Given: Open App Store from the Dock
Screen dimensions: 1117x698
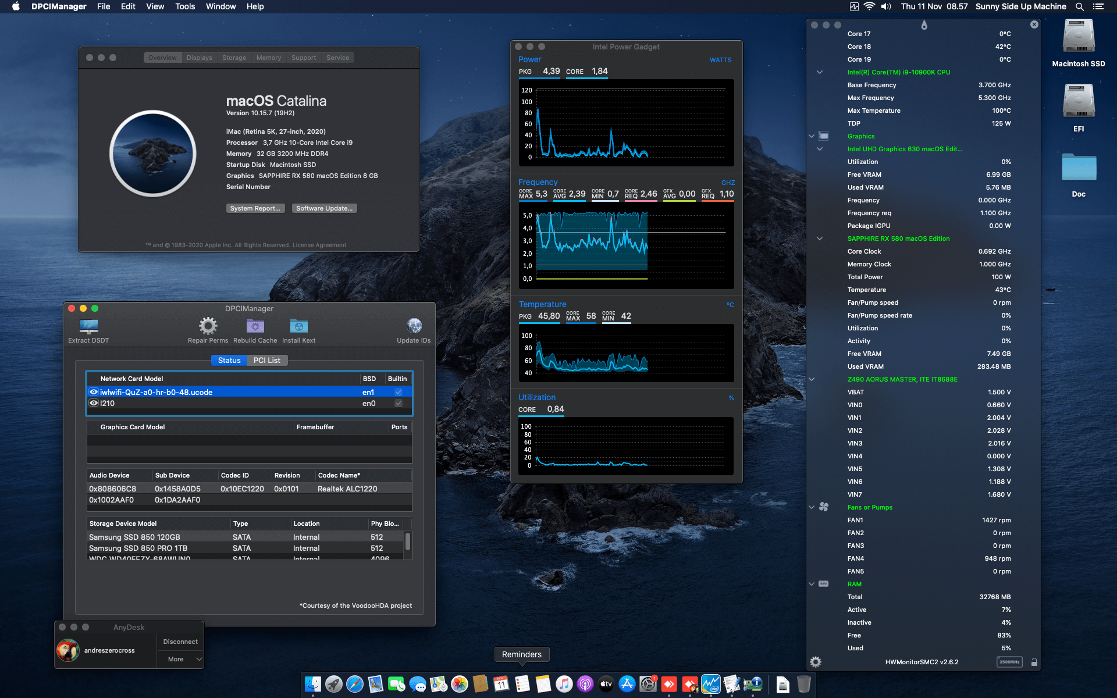Looking at the screenshot, I should 627,684.
